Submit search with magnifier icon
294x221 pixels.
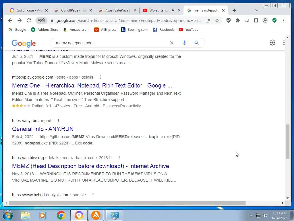point(196,43)
